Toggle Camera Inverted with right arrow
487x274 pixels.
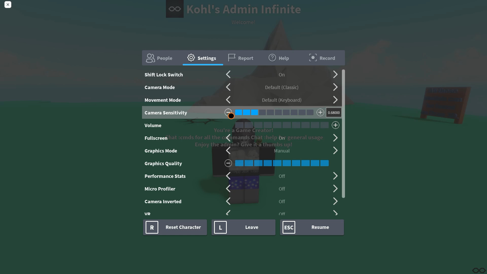click(x=335, y=201)
